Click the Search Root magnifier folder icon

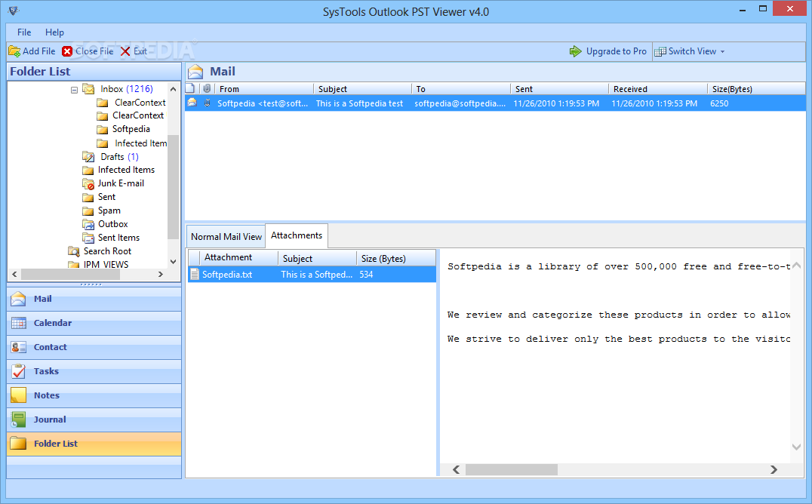[x=73, y=251]
